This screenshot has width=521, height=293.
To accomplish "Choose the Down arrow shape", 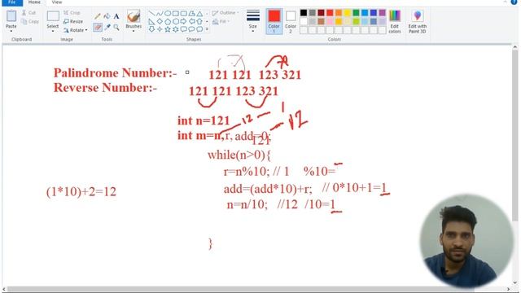I will tap(151, 29).
